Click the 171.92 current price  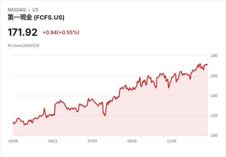pos(22,32)
